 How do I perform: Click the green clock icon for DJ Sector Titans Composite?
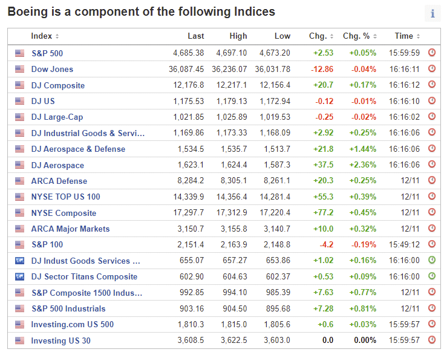(x=432, y=276)
